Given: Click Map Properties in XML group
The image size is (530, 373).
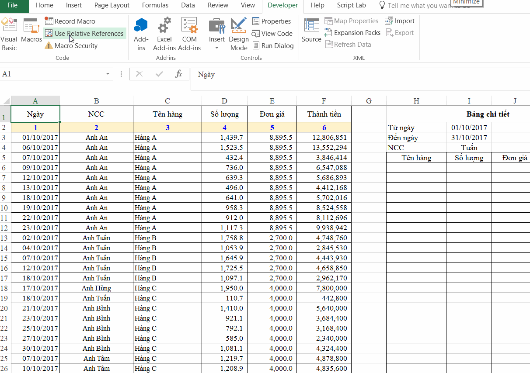Looking at the screenshot, I should [352, 21].
